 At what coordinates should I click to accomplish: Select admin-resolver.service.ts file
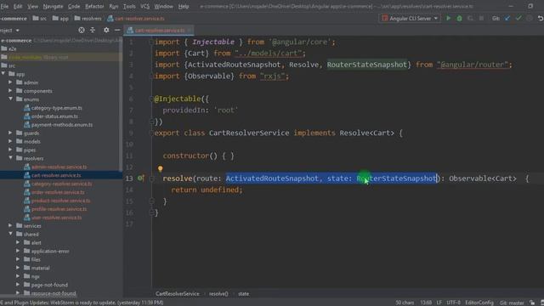[59, 167]
